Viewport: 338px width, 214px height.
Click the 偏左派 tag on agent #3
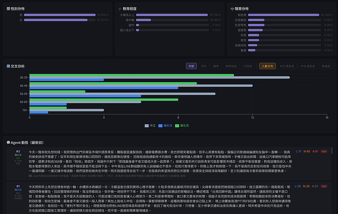(18, 155)
